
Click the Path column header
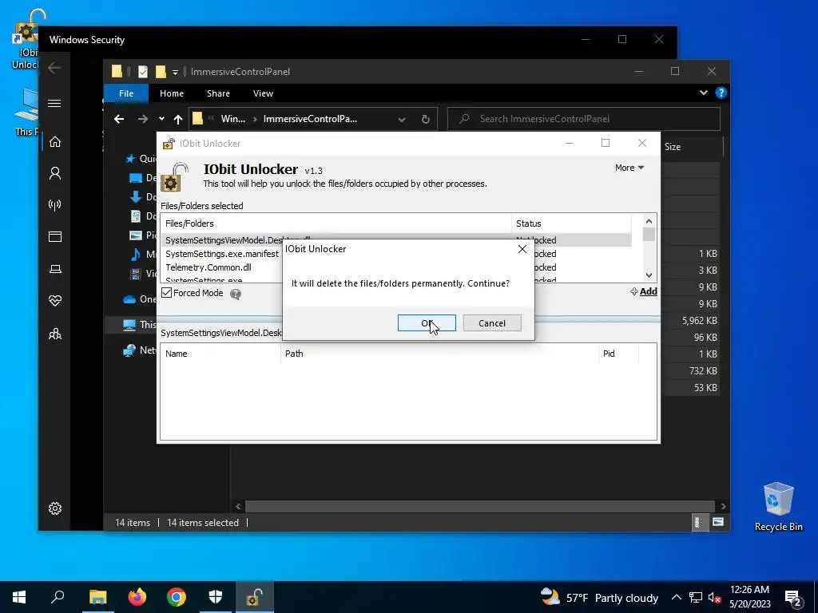440,354
